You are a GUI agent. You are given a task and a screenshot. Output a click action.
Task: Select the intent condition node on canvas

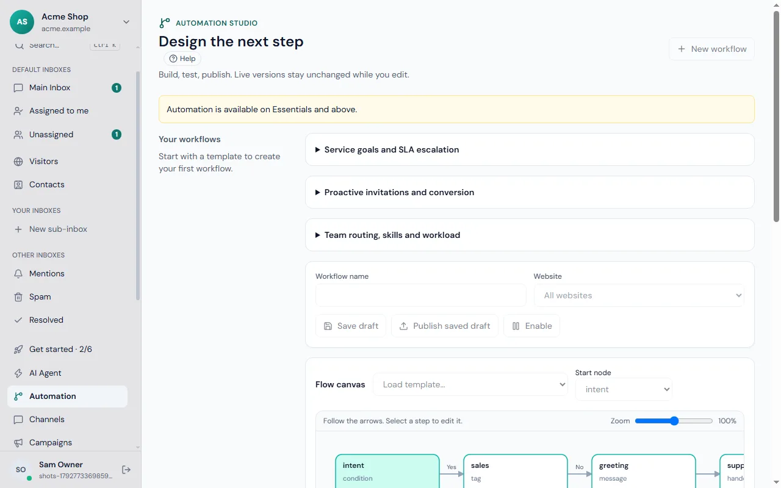387,471
